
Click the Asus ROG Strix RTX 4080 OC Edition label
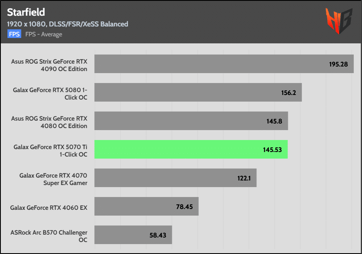tap(49, 122)
